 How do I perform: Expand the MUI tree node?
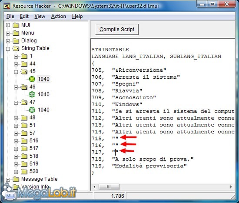coord(8,25)
